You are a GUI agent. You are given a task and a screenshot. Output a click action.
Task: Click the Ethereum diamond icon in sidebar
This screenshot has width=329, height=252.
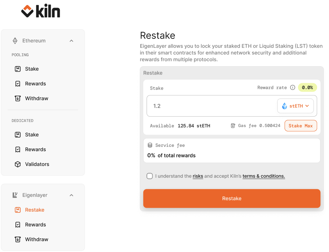[15, 41]
